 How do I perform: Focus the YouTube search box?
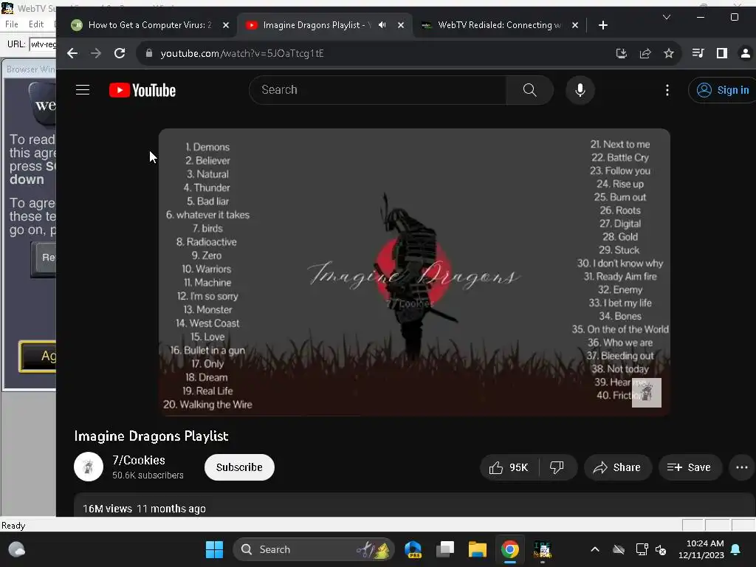click(x=379, y=90)
